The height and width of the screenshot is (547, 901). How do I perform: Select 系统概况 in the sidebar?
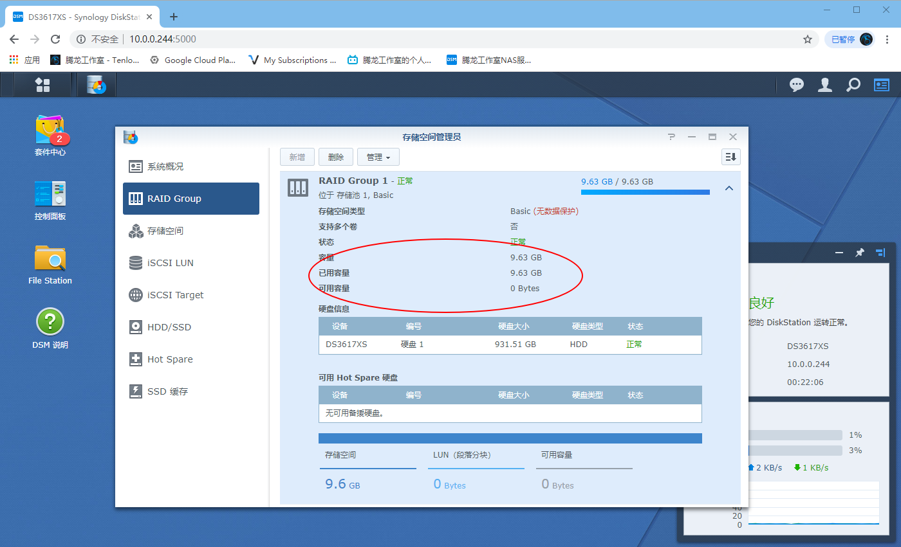pyautogui.click(x=191, y=166)
